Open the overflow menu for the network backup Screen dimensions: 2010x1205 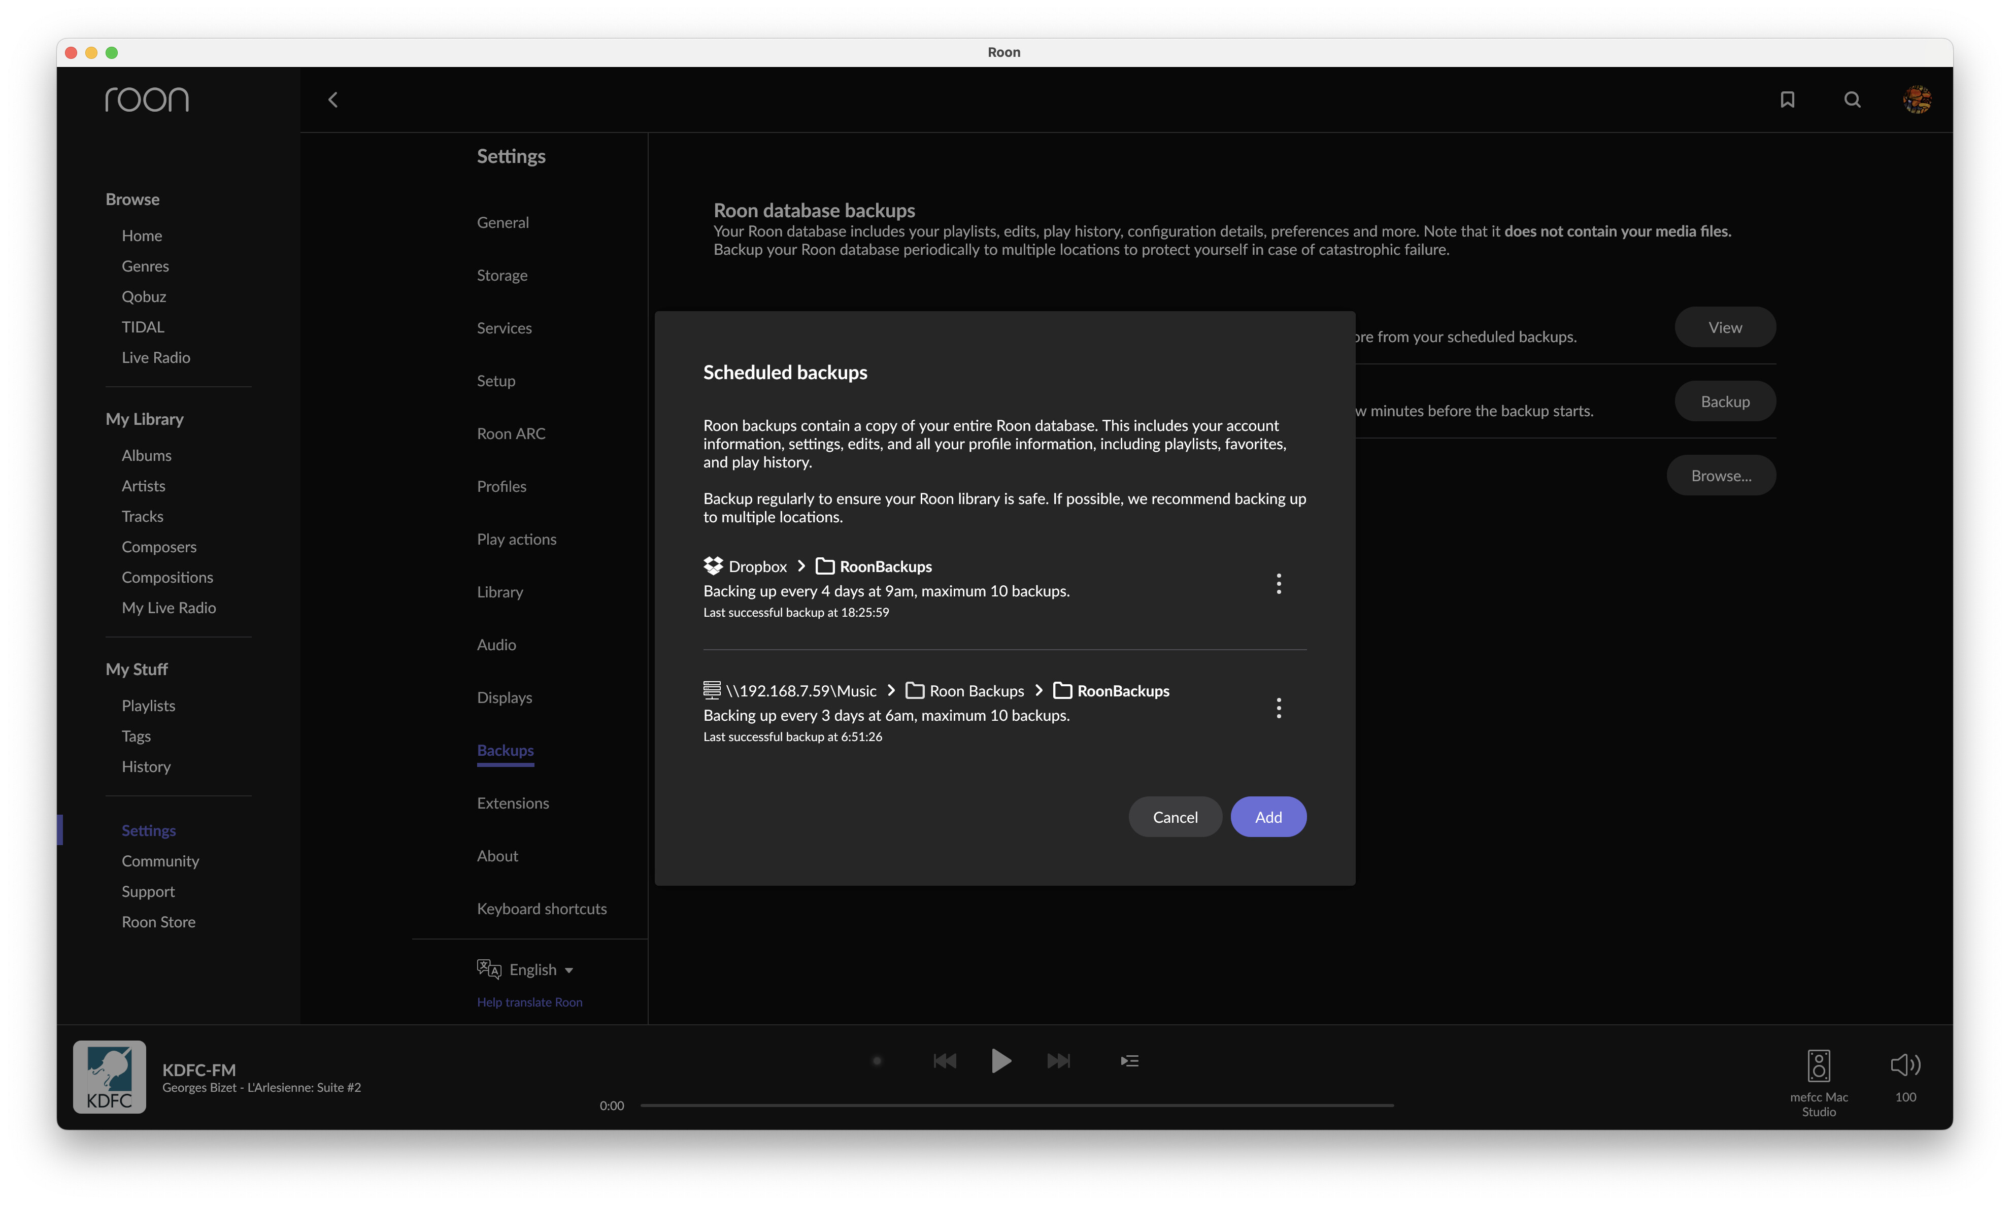1279,707
